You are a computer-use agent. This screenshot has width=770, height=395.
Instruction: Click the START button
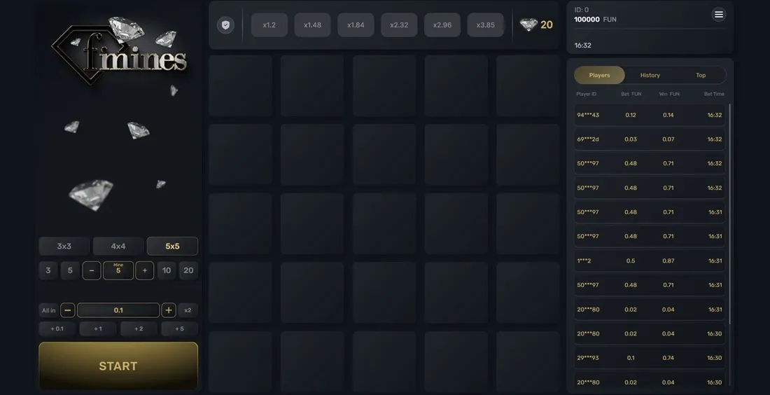click(x=118, y=366)
